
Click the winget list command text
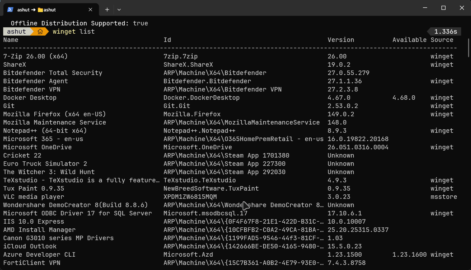click(73, 31)
